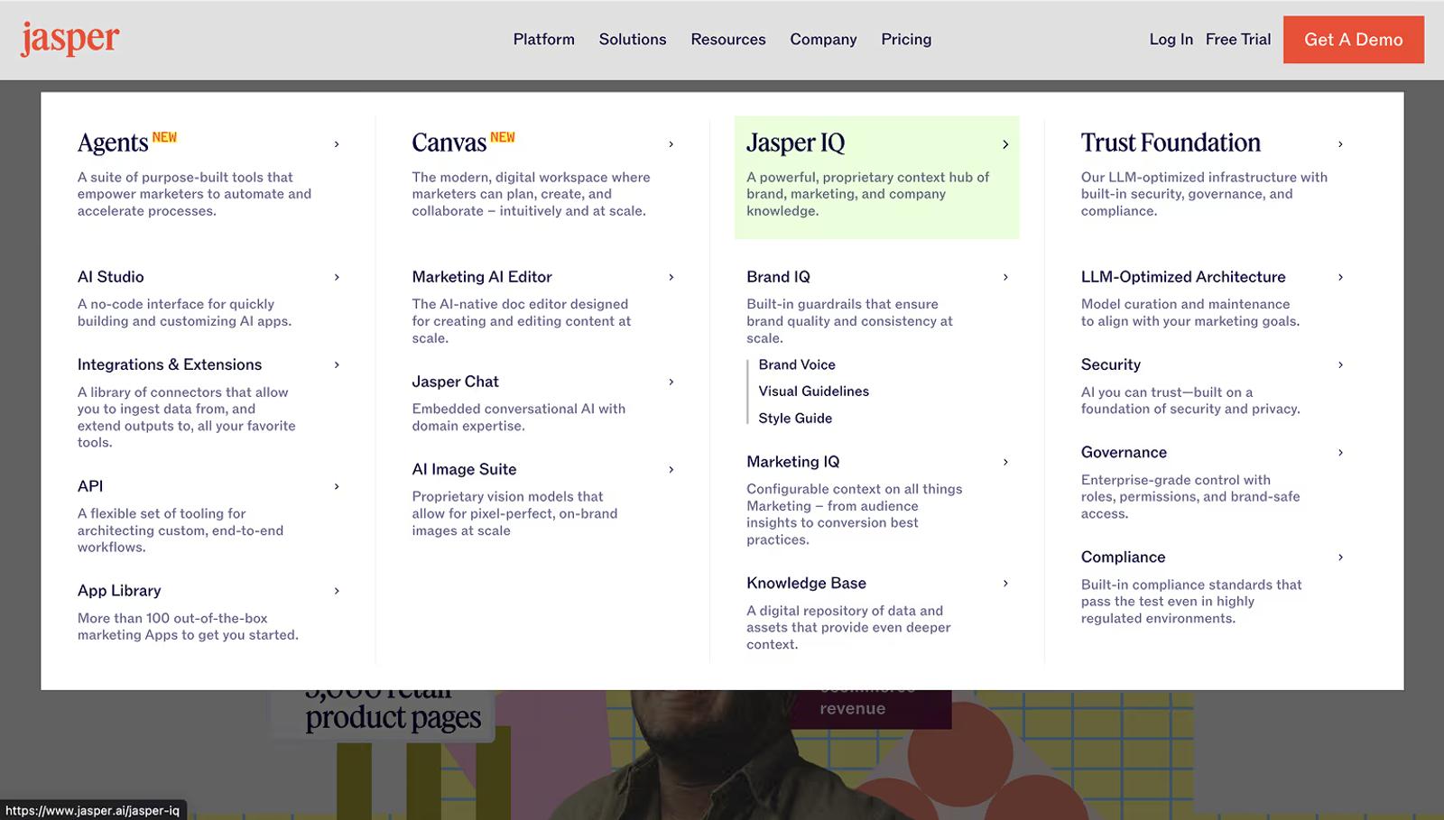Click the NEW badge beside Agents
Screen dimensions: 1444x820
(164, 137)
